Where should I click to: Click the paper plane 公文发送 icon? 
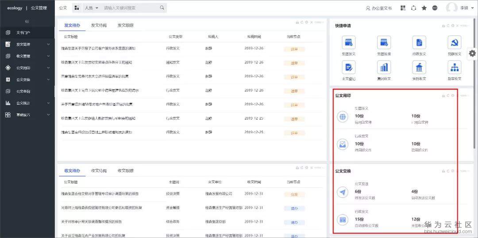point(343,193)
